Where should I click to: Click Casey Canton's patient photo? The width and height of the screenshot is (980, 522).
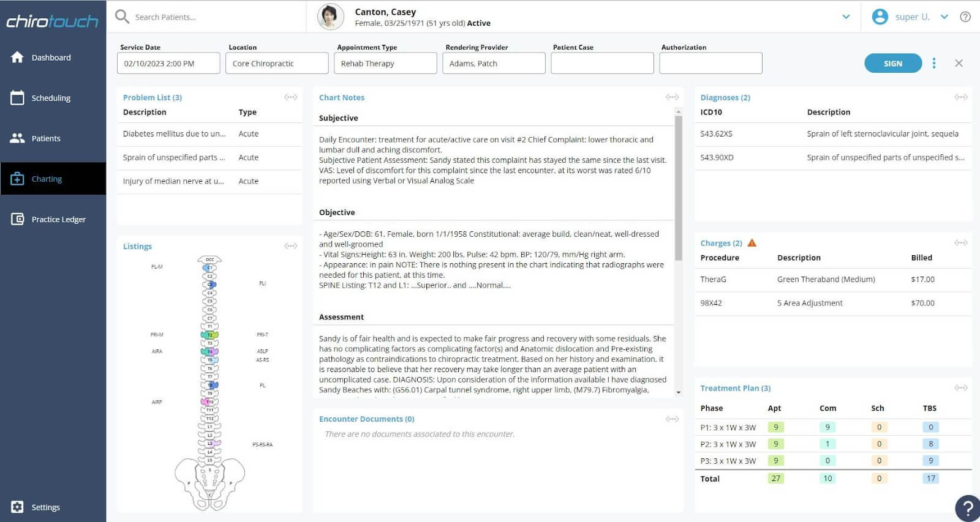pos(330,17)
